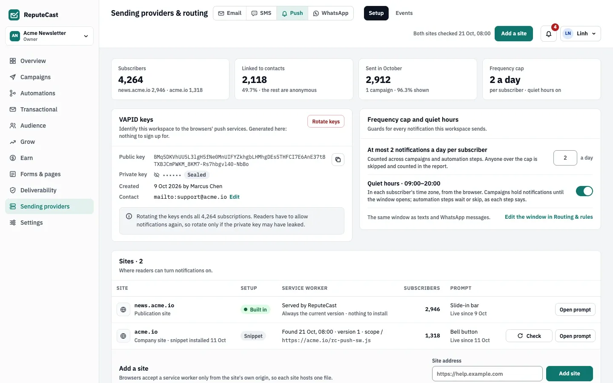Open Transactional in the sidebar
613x383 pixels.
pyautogui.click(x=49, y=109)
